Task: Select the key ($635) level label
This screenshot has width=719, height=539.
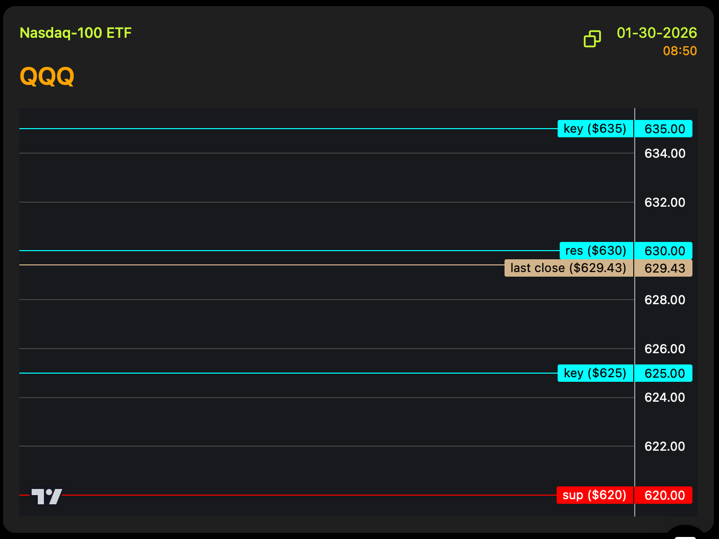Action: (x=595, y=129)
